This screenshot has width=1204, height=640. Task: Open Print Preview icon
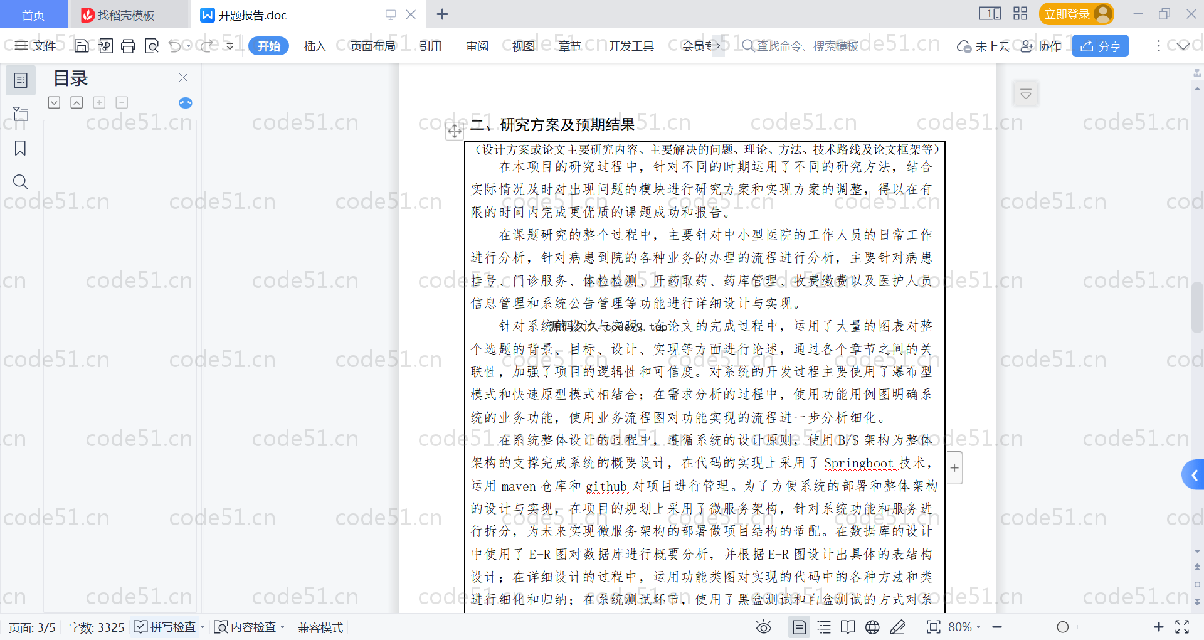point(152,46)
